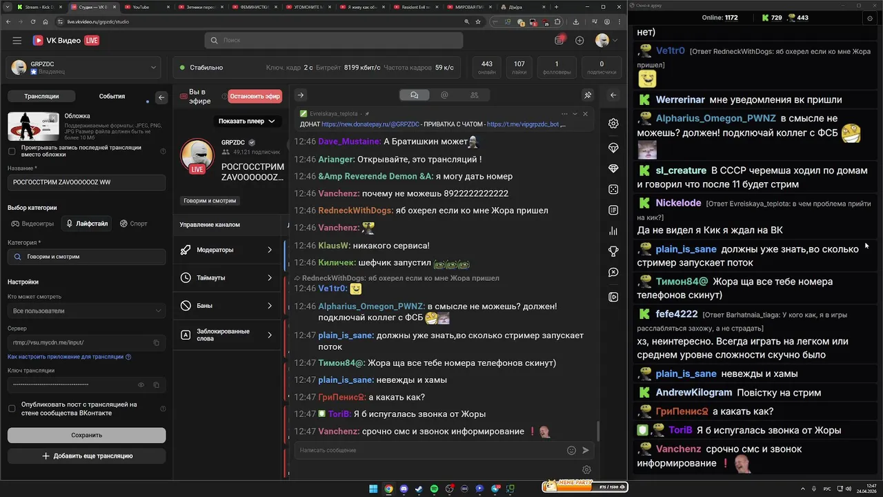
Task: Select the chat participants tab icon
Action: point(474,95)
